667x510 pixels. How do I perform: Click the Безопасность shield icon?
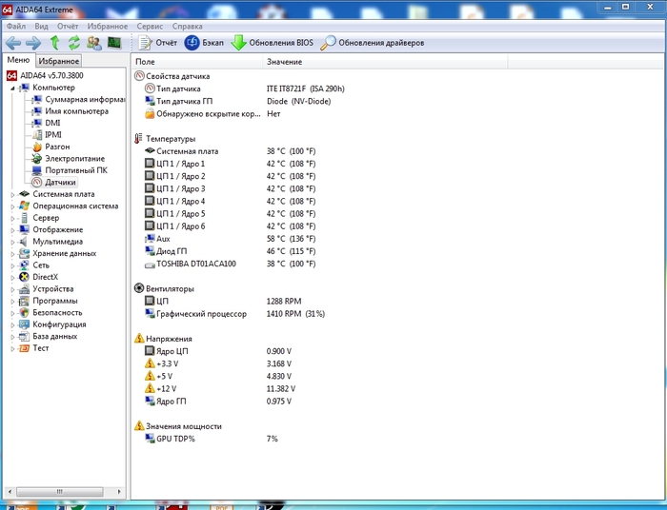click(25, 312)
